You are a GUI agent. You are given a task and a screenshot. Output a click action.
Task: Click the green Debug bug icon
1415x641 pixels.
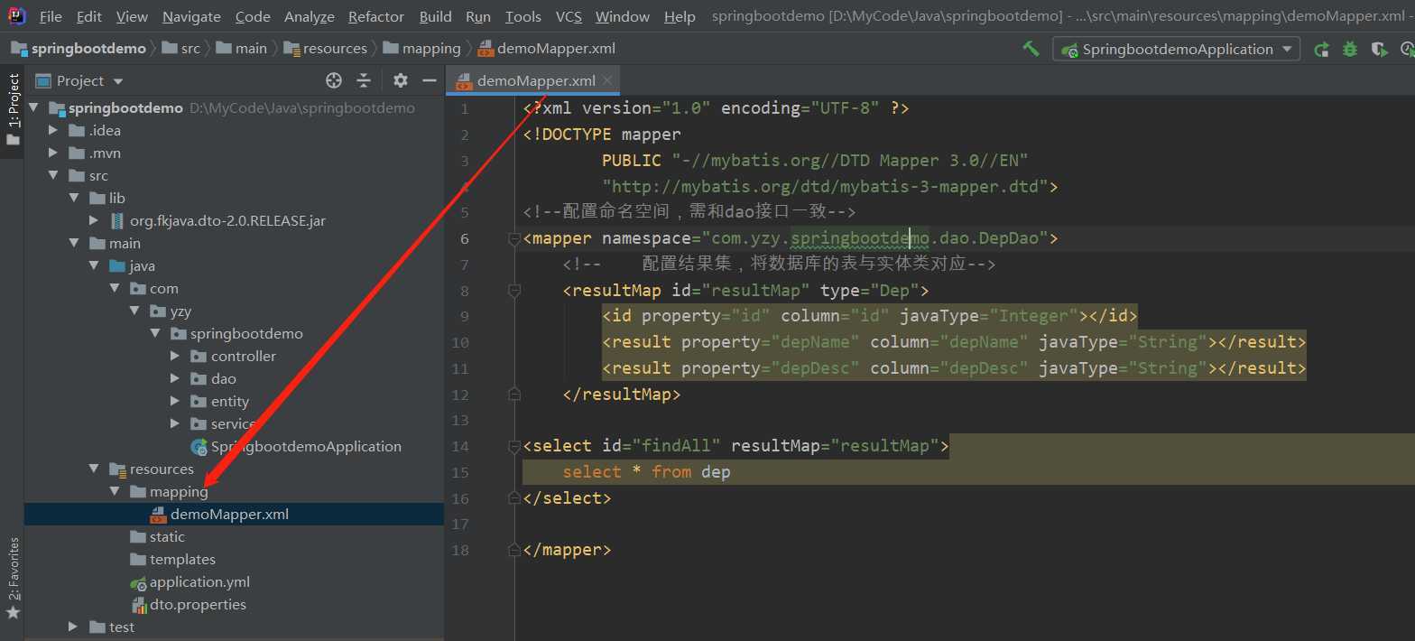[x=1350, y=50]
